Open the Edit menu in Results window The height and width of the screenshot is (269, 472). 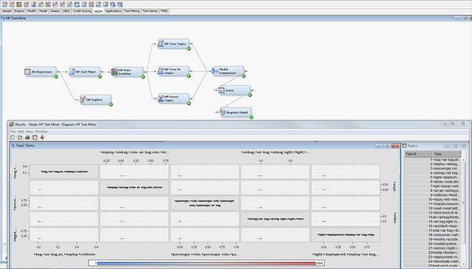21,131
